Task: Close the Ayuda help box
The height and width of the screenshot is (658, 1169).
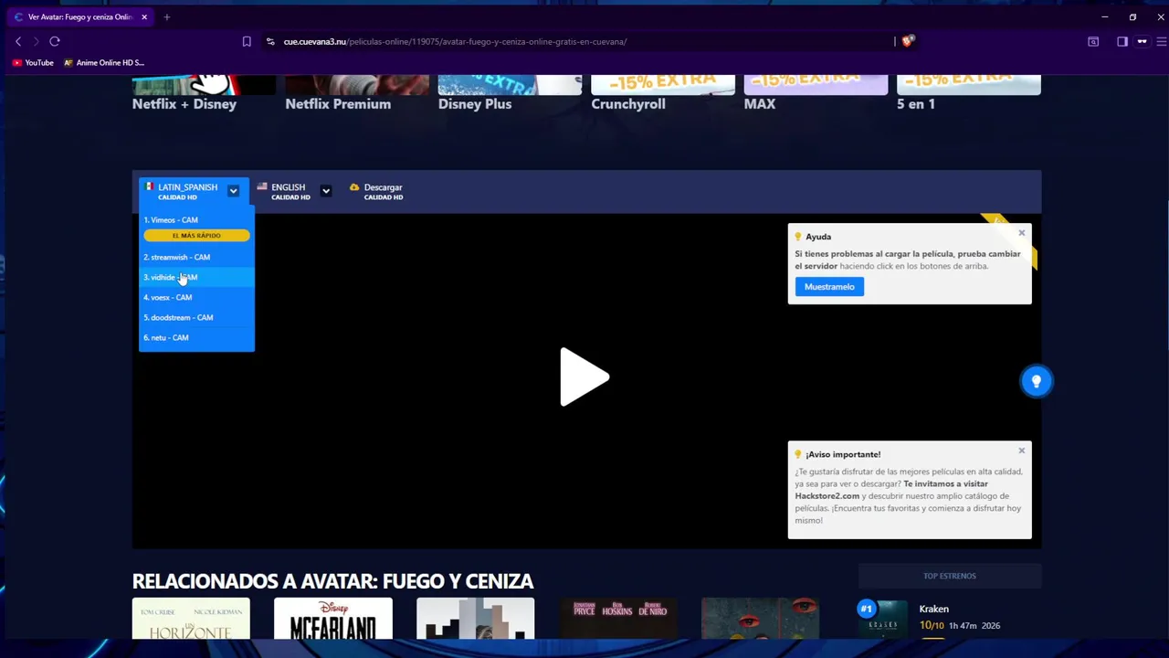Action: point(1022,233)
